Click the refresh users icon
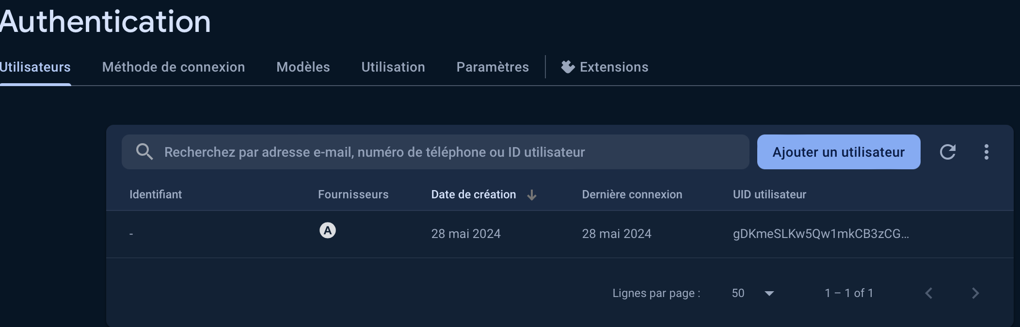 tap(948, 152)
